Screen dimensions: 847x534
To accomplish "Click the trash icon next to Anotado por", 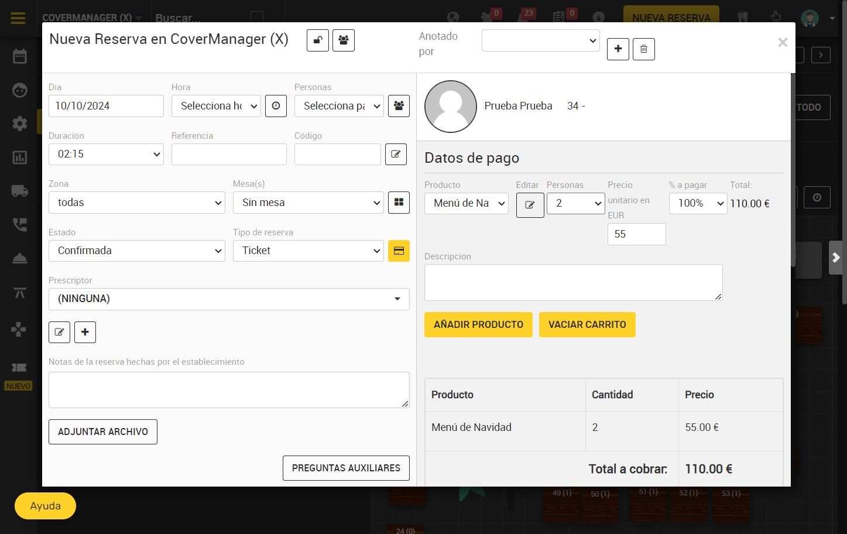I will (x=643, y=49).
